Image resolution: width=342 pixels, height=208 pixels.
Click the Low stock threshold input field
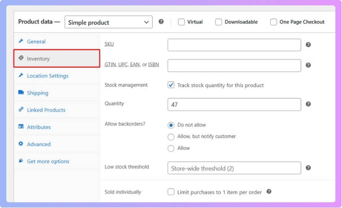click(x=234, y=168)
